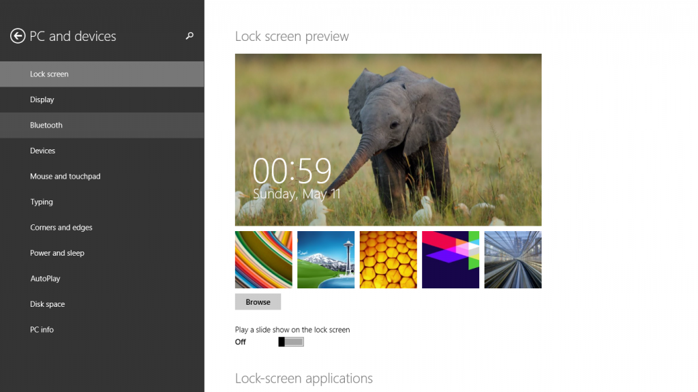The image size is (698, 392).
Task: Select PC info
Action: [102, 330]
